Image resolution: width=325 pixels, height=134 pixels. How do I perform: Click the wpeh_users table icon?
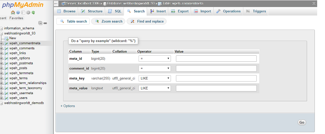pyautogui.click(x=6, y=98)
